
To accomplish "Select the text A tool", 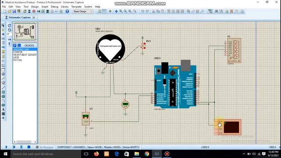I will point(3,109).
